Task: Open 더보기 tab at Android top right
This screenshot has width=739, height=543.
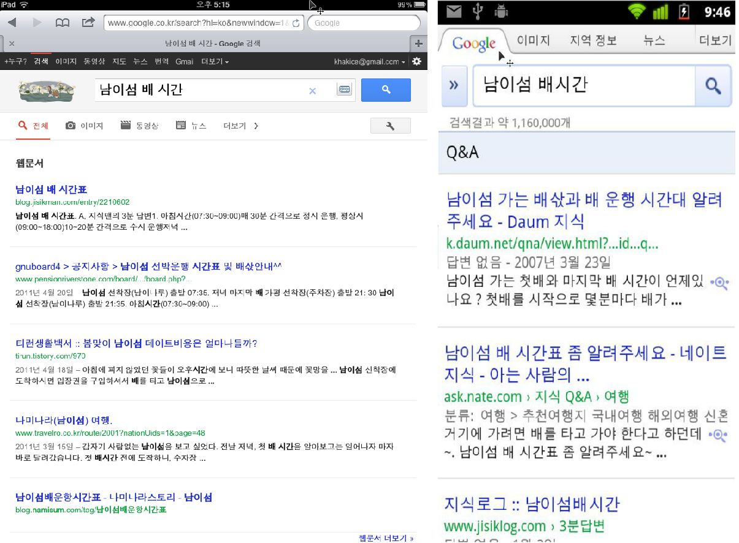Action: click(x=715, y=41)
